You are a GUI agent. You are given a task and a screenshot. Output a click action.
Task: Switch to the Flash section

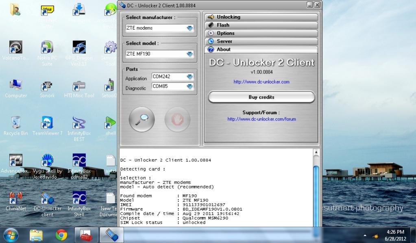[261, 25]
